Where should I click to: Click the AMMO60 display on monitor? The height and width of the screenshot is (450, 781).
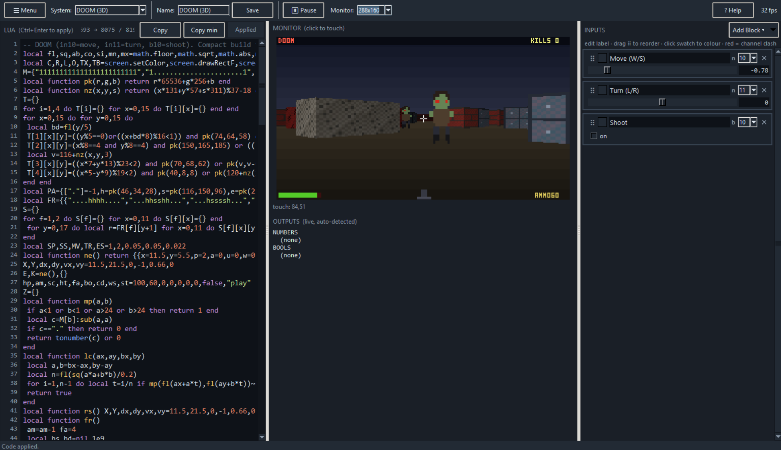(x=547, y=195)
